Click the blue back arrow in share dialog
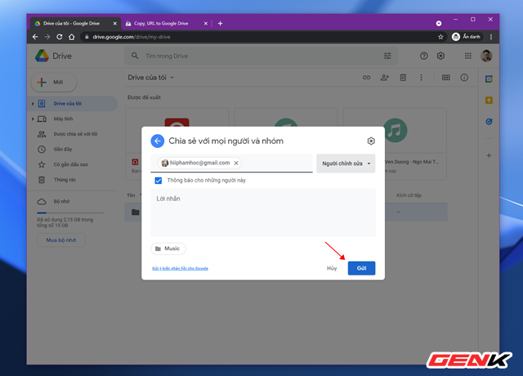The height and width of the screenshot is (376, 523). (158, 141)
